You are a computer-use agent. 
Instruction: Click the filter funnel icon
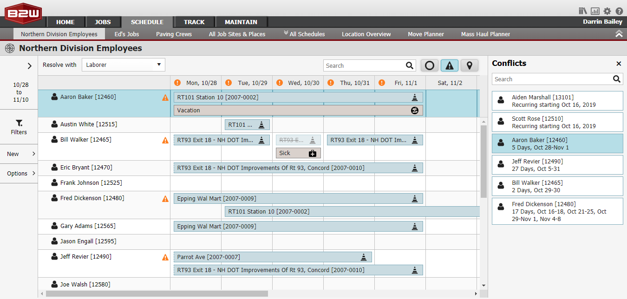coord(19,123)
